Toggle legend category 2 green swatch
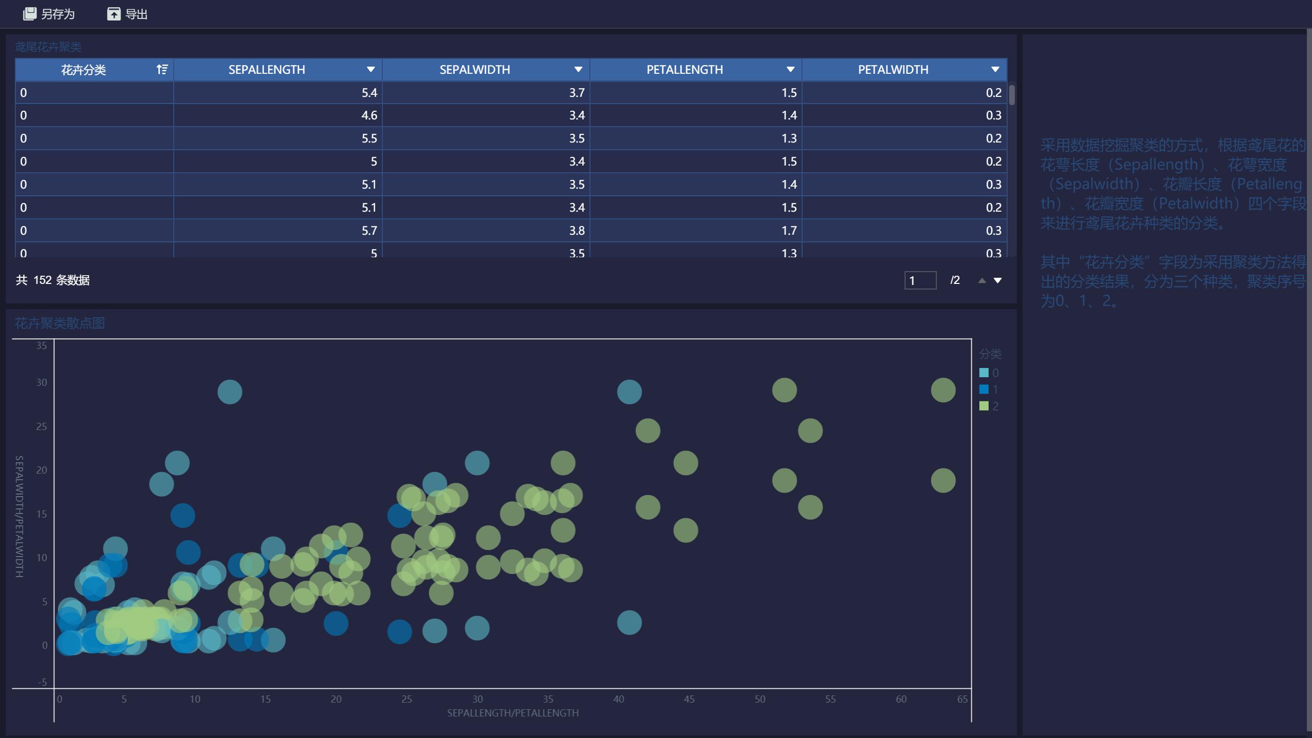 pos(983,406)
